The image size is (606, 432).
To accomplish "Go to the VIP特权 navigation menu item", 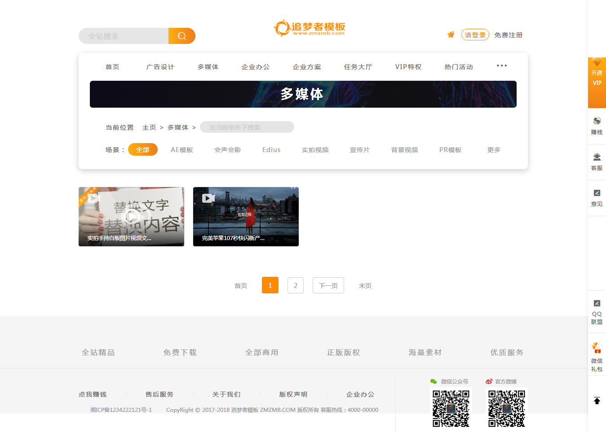I will tap(408, 67).
